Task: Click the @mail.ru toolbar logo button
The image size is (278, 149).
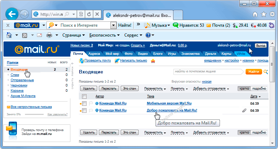Action: coord(27,25)
